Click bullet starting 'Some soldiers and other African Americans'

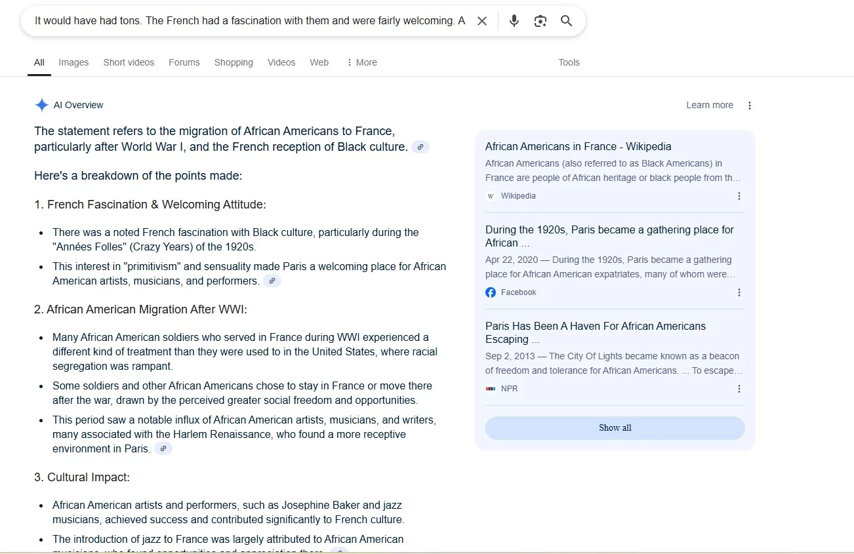coord(242,393)
